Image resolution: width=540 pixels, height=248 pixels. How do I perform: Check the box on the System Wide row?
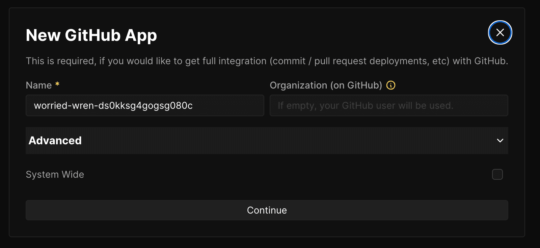[x=497, y=174]
